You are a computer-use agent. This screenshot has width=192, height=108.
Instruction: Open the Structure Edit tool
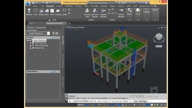tap(87, 13)
